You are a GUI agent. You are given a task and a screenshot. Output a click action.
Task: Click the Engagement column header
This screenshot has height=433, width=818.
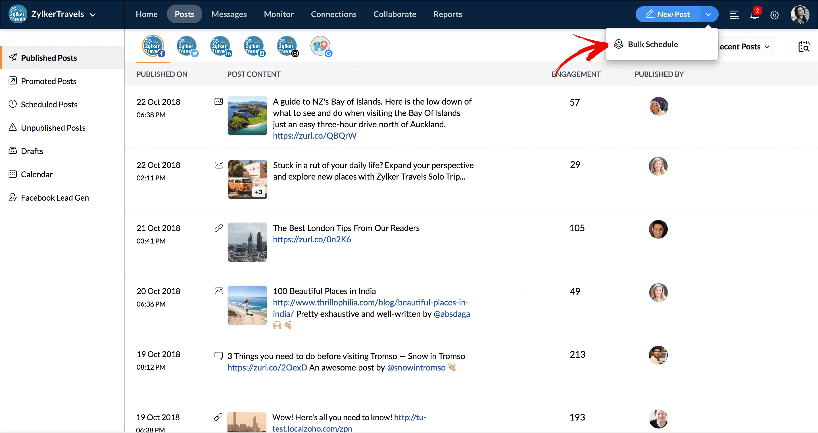(x=576, y=74)
